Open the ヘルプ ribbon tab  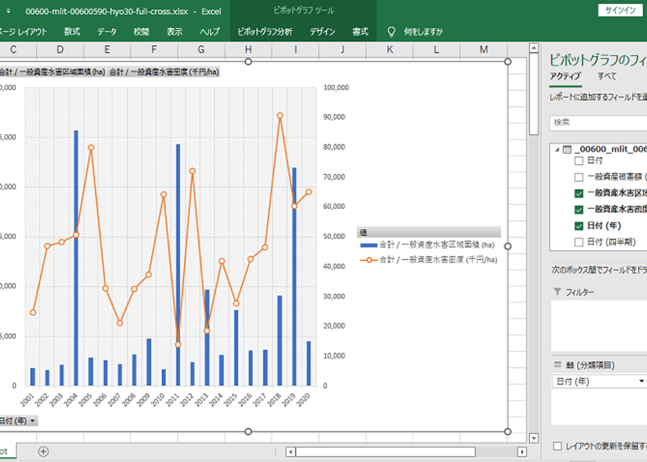tap(209, 31)
